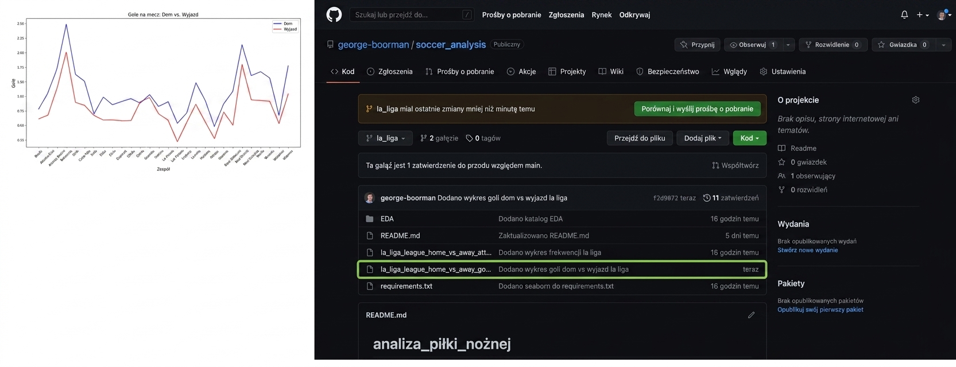Expand the Obserwuj dropdown arrow
956x367 pixels.
pos(788,45)
